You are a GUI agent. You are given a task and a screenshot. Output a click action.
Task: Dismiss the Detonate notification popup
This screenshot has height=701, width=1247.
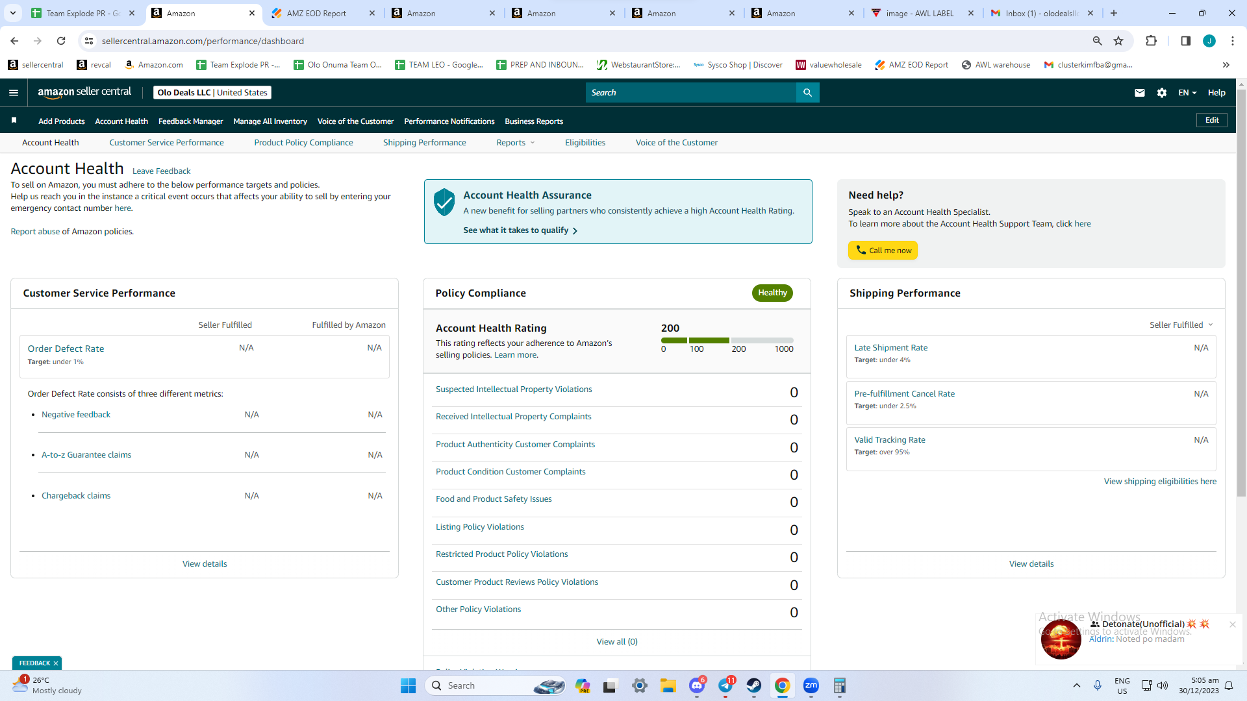point(1232,624)
